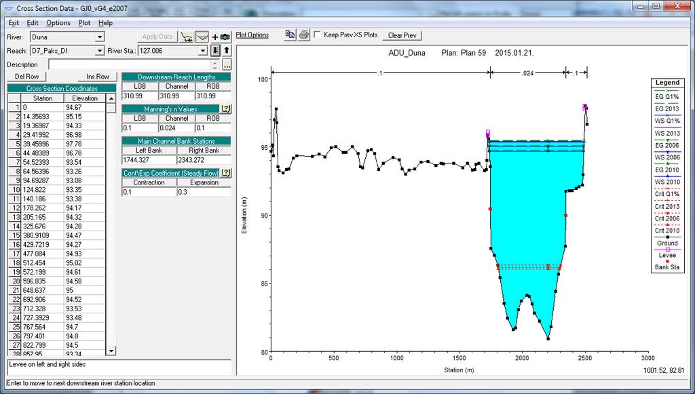Image resolution: width=695 pixels, height=394 pixels.
Task: Click the Ins Row button
Action: 98,77
